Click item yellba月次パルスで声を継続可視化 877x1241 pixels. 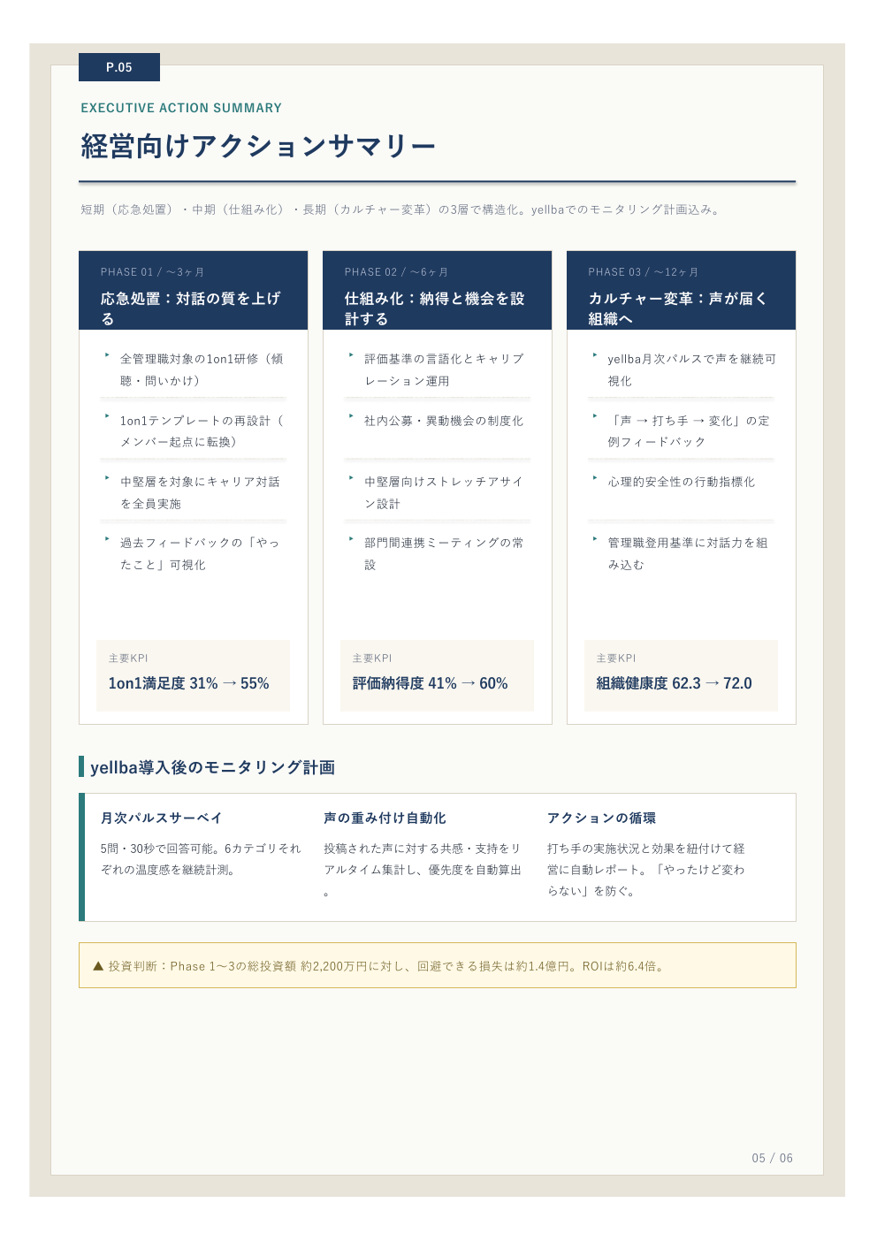coord(692,369)
